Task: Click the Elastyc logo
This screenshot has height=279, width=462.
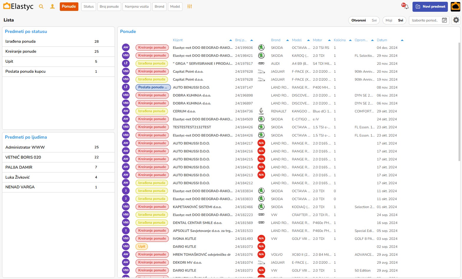Action: pos(18,6)
